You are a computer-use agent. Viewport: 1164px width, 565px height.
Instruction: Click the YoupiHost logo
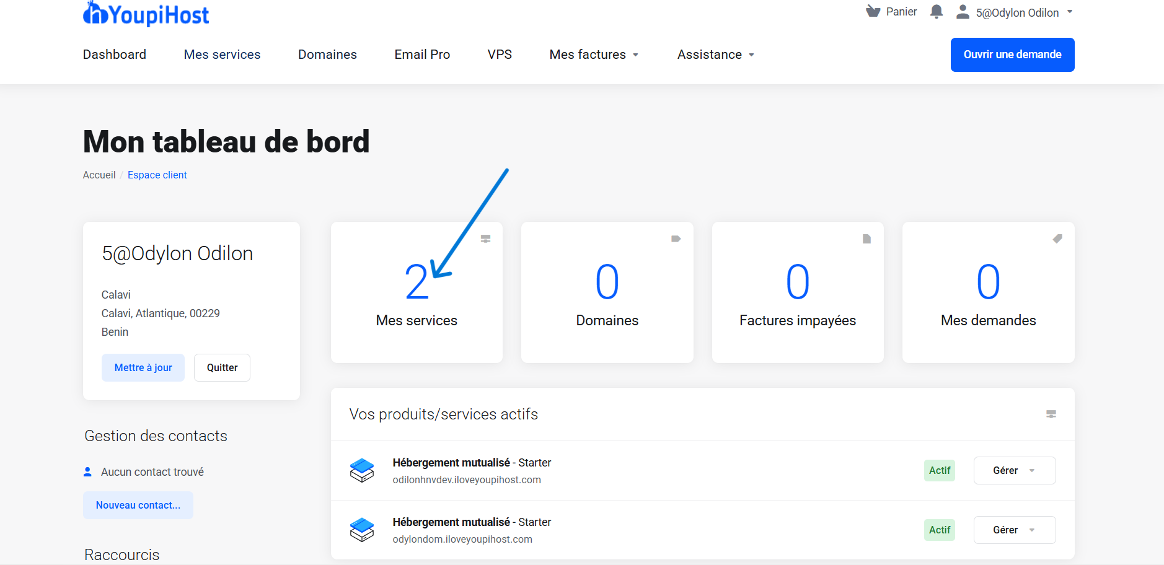[x=146, y=14]
